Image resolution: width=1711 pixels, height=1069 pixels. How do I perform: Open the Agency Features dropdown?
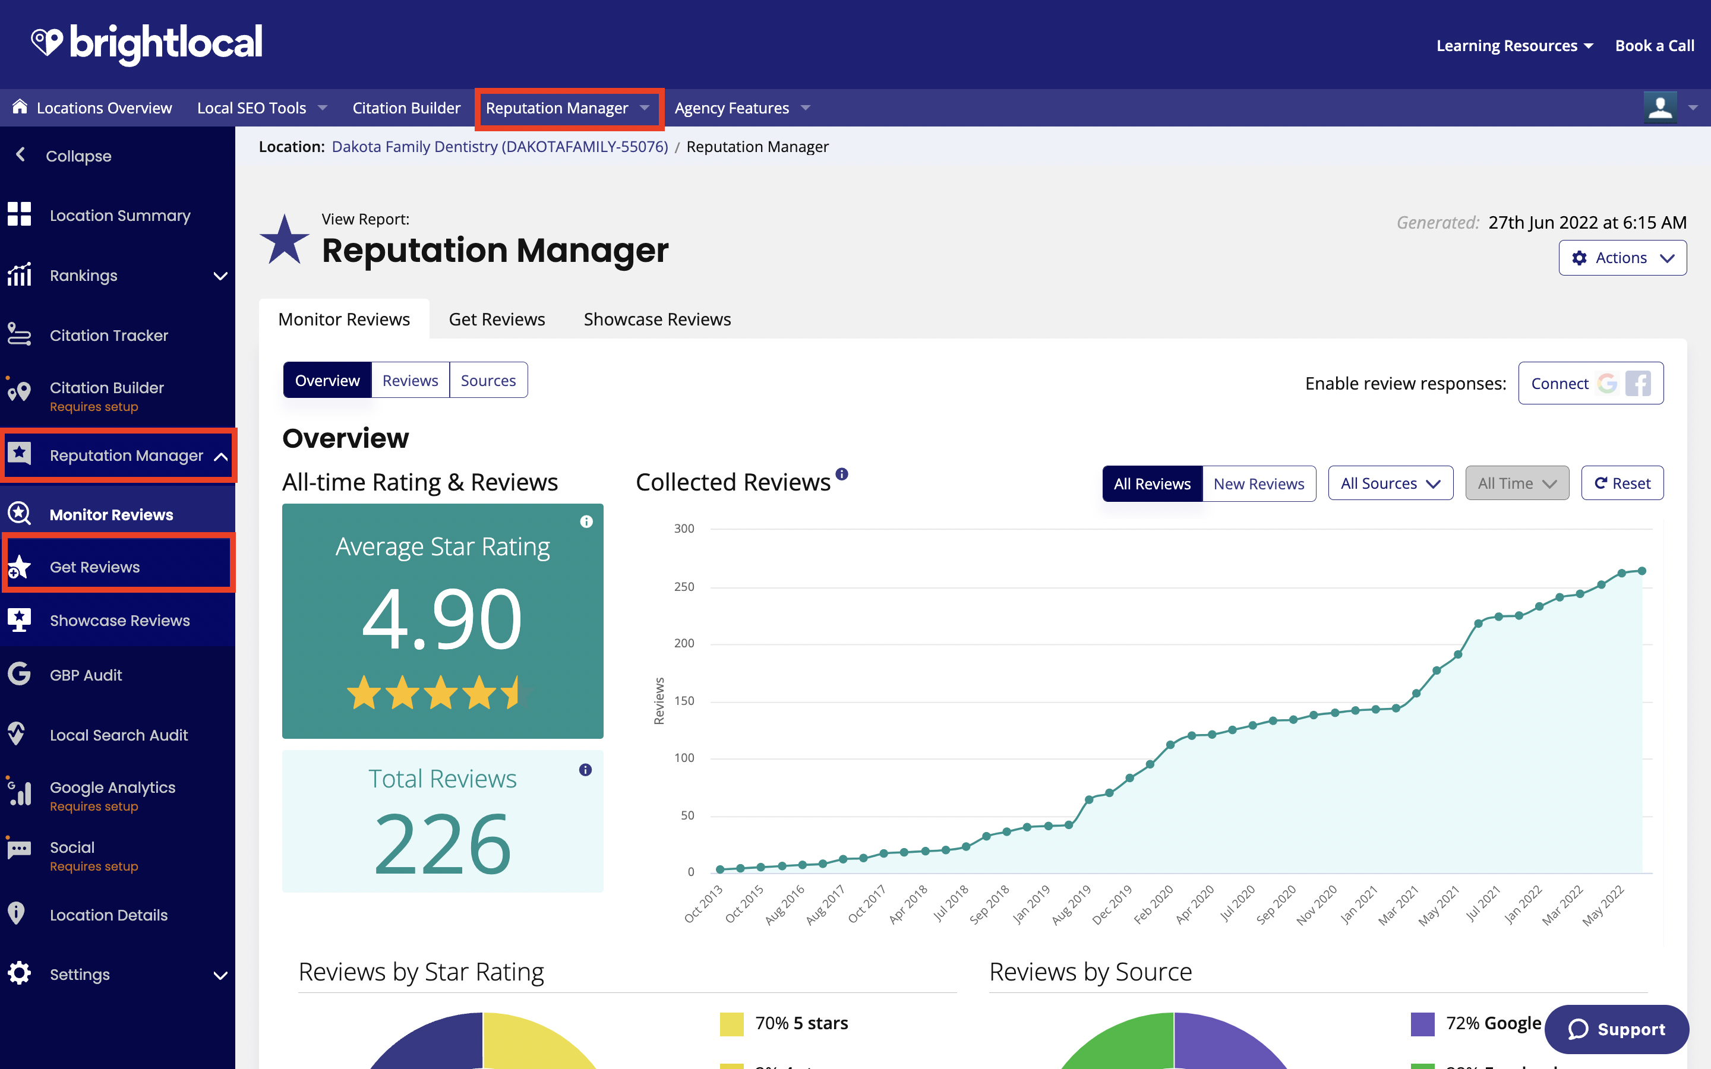click(741, 107)
